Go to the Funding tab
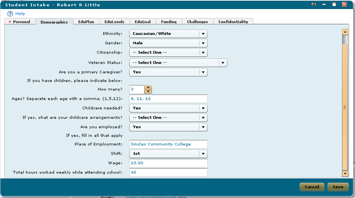The image size is (355, 198). (x=168, y=22)
